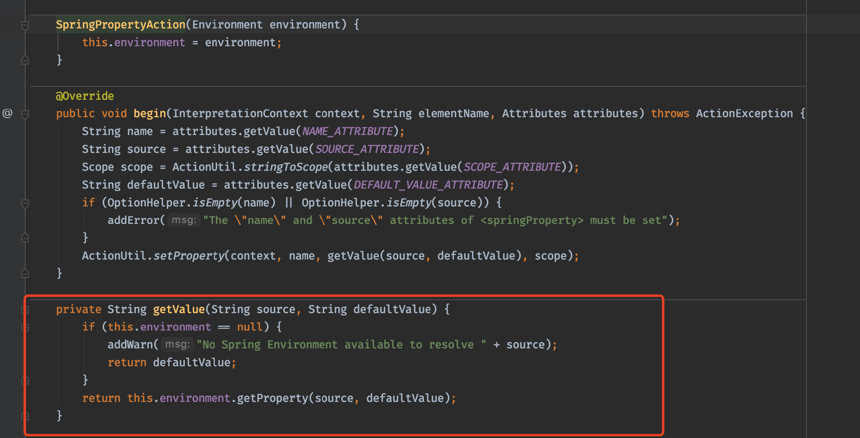Click the setProperty method call
860x438 pixels.
[189, 256]
